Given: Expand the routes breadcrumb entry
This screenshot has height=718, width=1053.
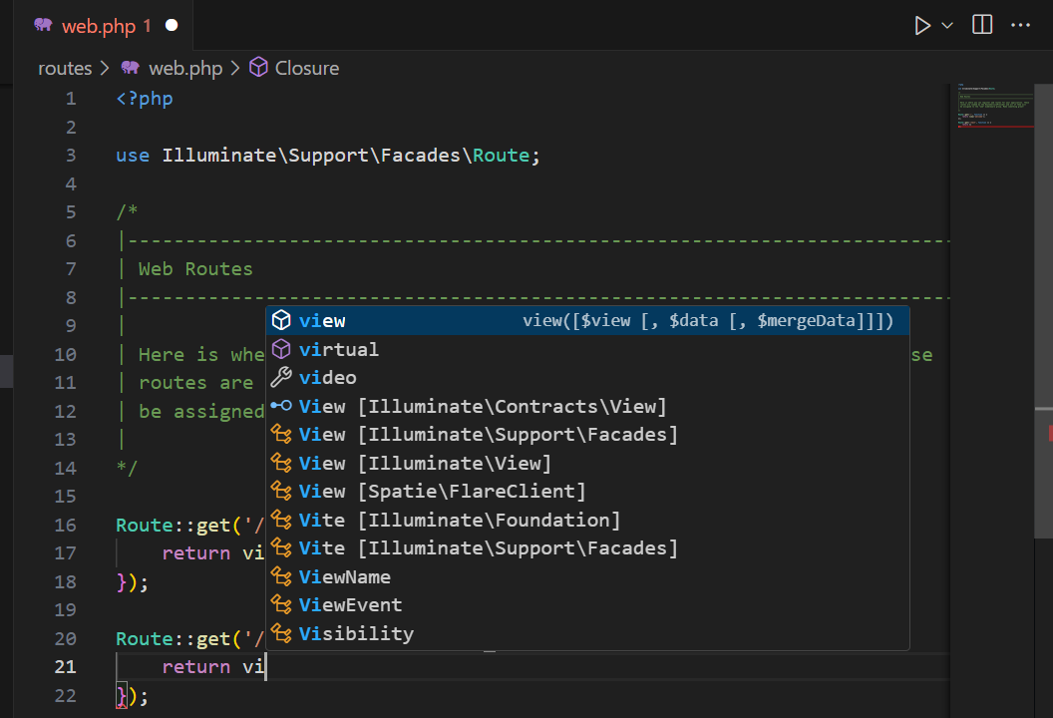Looking at the screenshot, I should tap(65, 68).
